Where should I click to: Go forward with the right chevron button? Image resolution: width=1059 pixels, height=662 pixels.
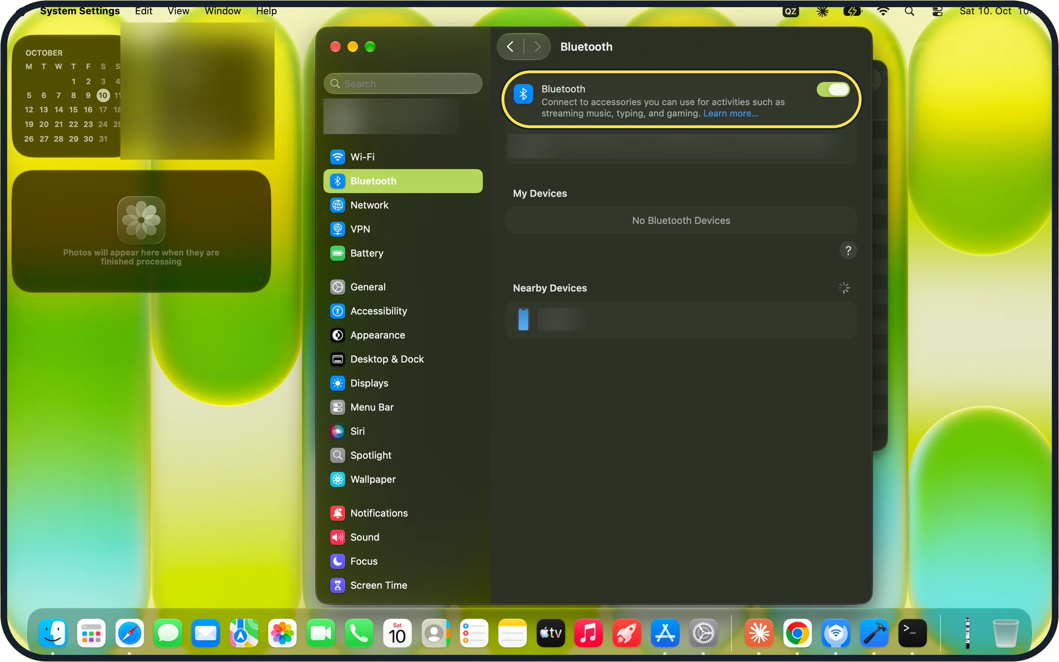pyautogui.click(x=537, y=47)
